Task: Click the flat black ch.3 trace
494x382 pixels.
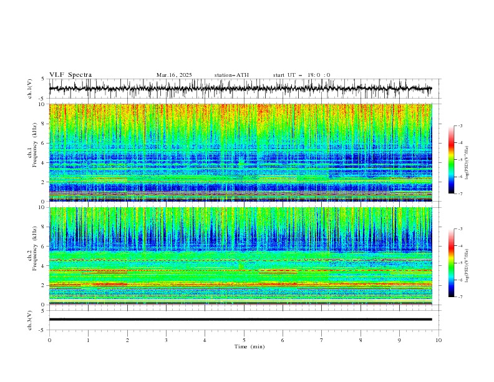Action: pyautogui.click(x=240, y=320)
